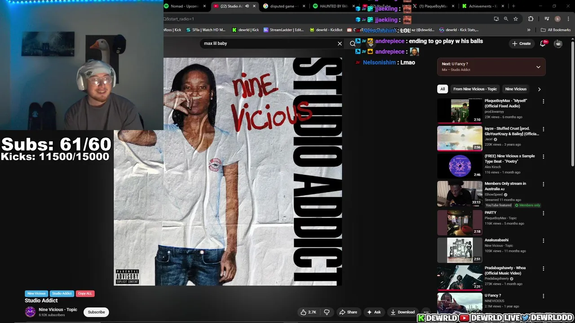575x323 pixels.
Task: Like the video with 2.7K likes
Action: tap(309, 312)
